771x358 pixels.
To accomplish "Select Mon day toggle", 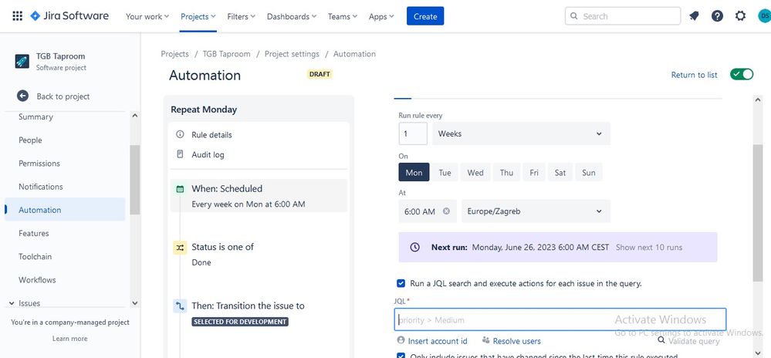I will (414, 173).
